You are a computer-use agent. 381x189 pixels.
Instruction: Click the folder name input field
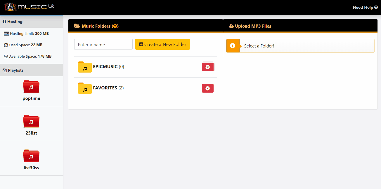(x=103, y=44)
